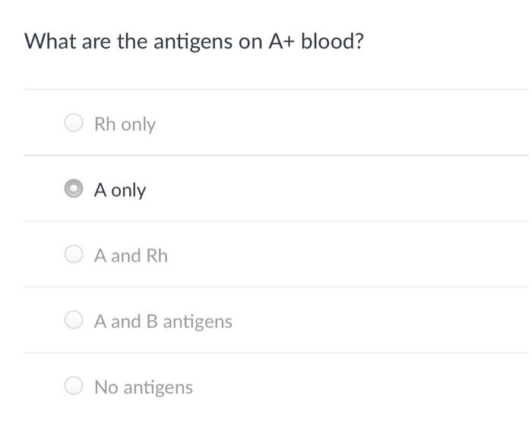Click the "No antigens" label text
532x421 pixels.
[144, 387]
